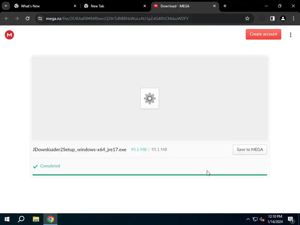This screenshot has height=225, width=300.
Task: Click the green 95.1 MB downloaded value
Action: 139,150
